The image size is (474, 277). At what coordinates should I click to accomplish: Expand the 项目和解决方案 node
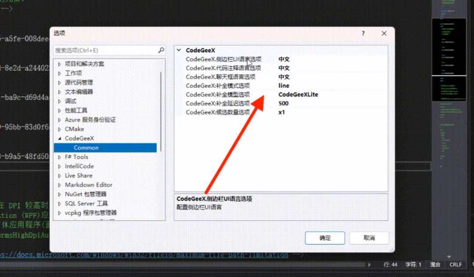[60, 64]
